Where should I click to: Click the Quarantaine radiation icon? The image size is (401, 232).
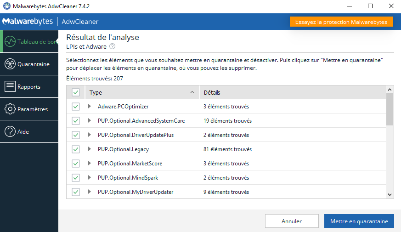coord(10,64)
